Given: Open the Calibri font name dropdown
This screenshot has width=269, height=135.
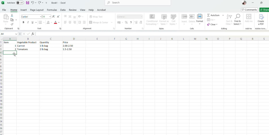Looking at the screenshot, I should click(x=41, y=17).
